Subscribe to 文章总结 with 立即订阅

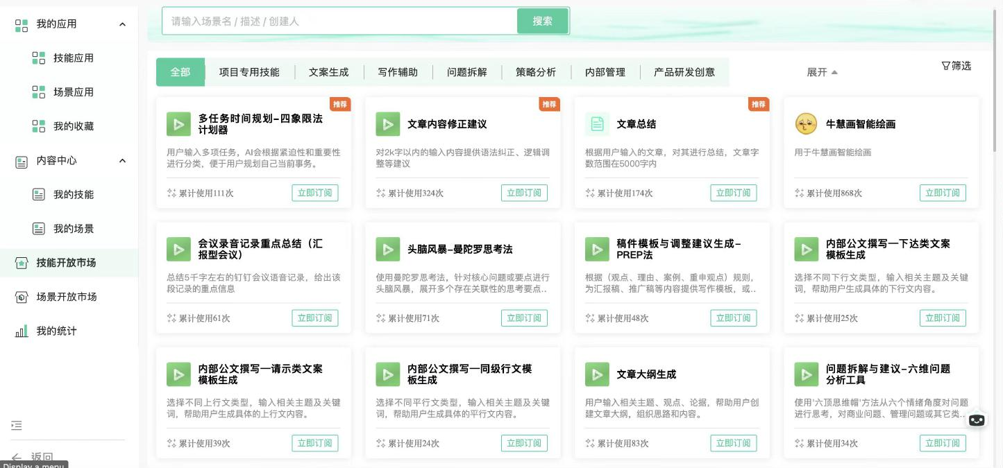[x=733, y=193]
